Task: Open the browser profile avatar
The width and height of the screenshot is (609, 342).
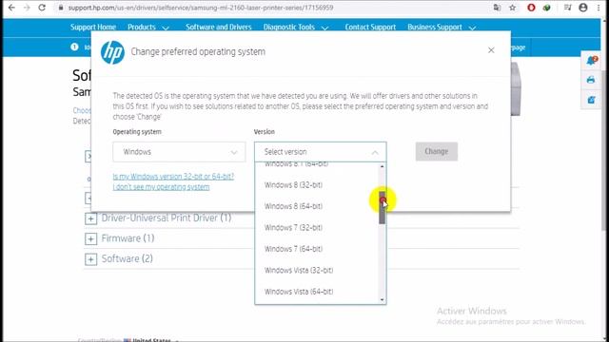Action: click(x=583, y=8)
